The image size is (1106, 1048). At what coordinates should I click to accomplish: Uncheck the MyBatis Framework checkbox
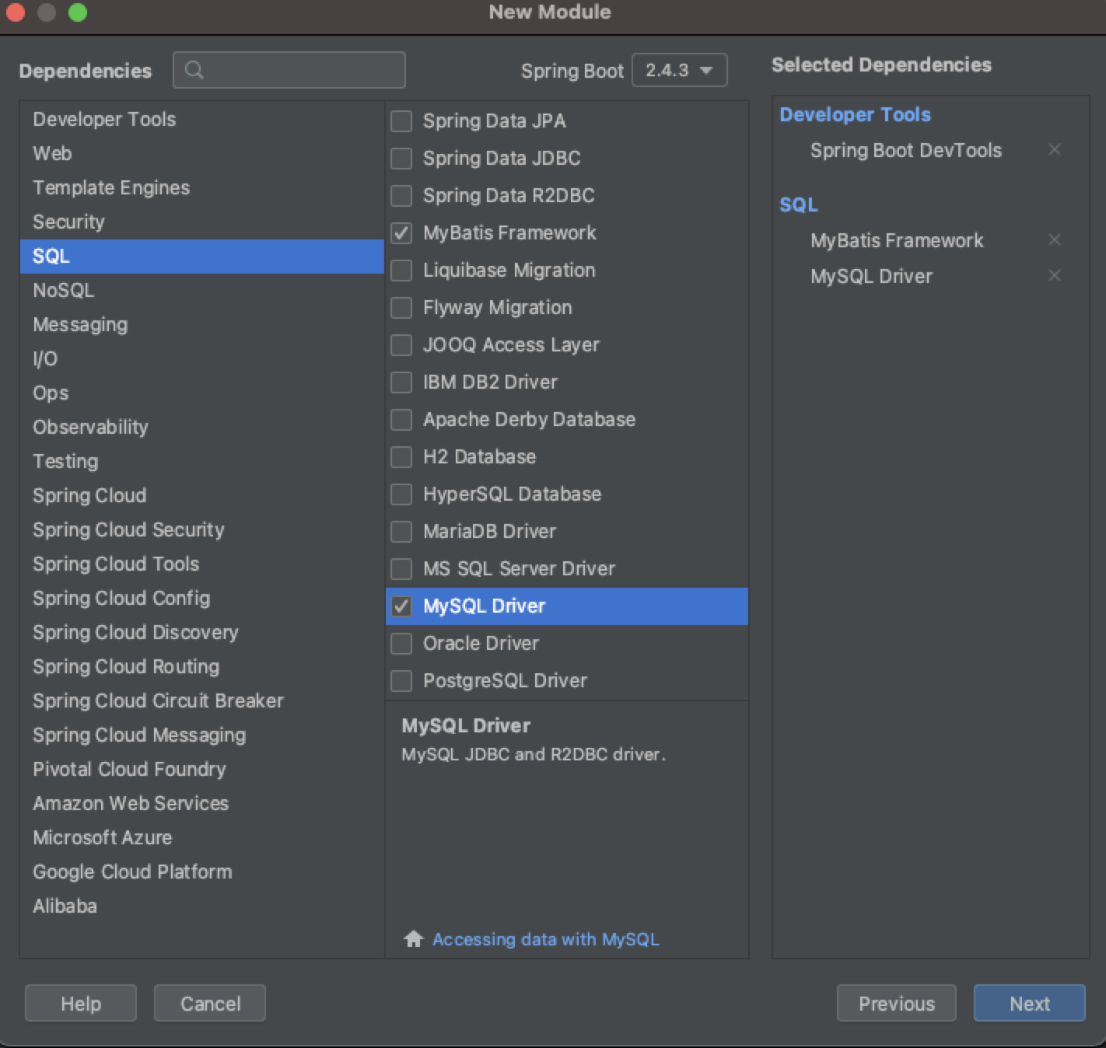401,232
